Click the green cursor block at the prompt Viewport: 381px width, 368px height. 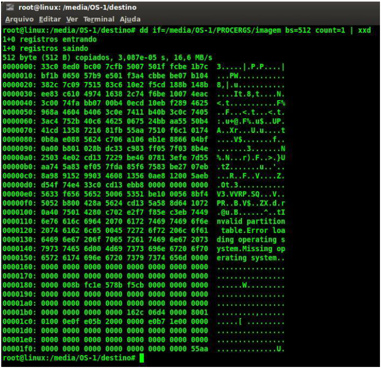tap(141, 358)
